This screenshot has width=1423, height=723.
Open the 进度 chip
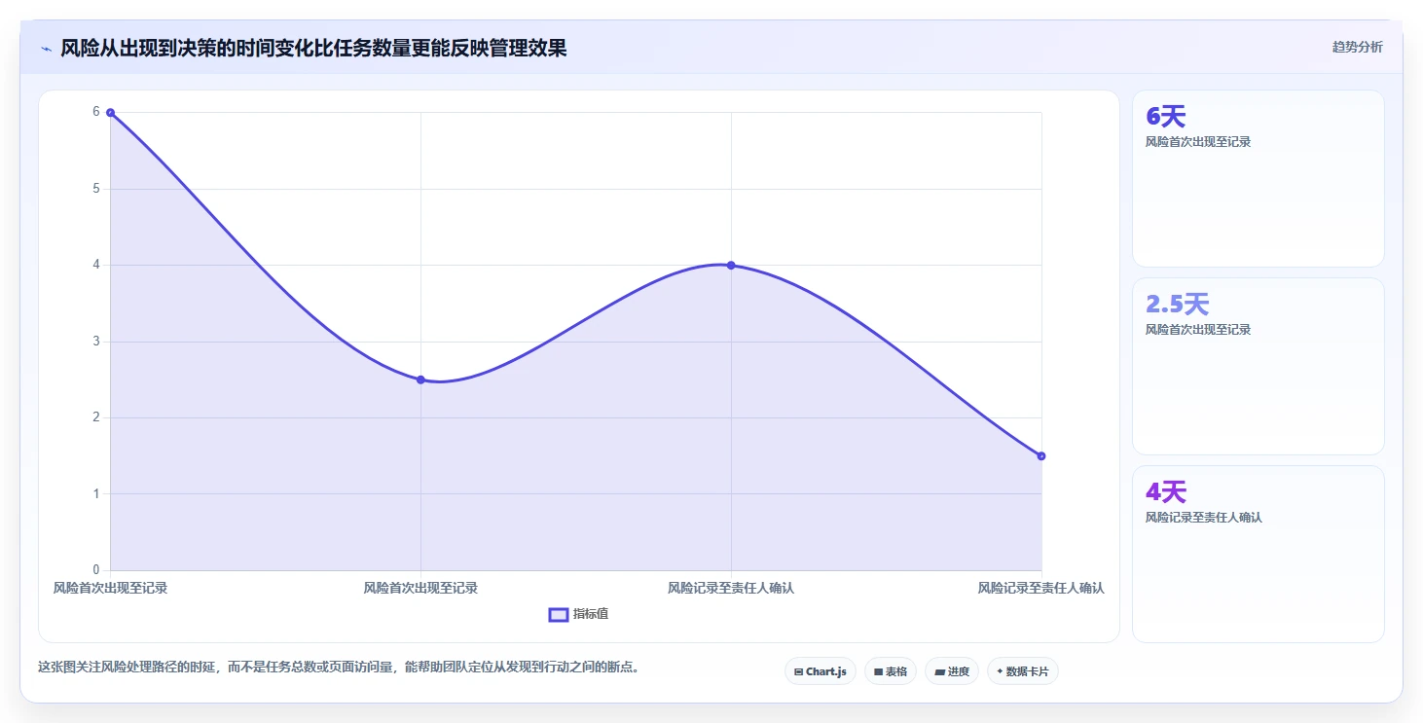pyautogui.click(x=952, y=671)
